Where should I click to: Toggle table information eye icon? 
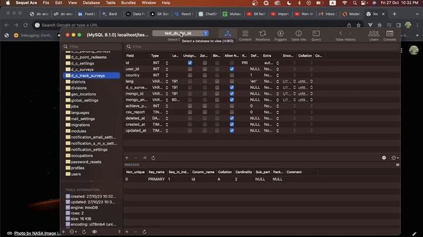(x=94, y=232)
